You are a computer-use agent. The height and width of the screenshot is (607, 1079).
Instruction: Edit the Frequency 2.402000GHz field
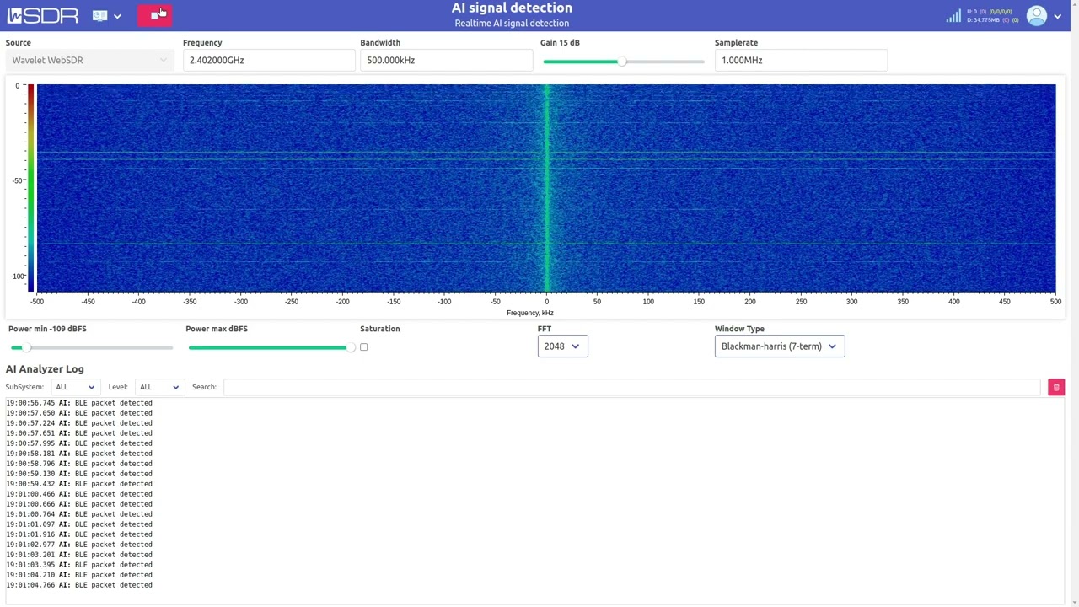click(x=269, y=60)
